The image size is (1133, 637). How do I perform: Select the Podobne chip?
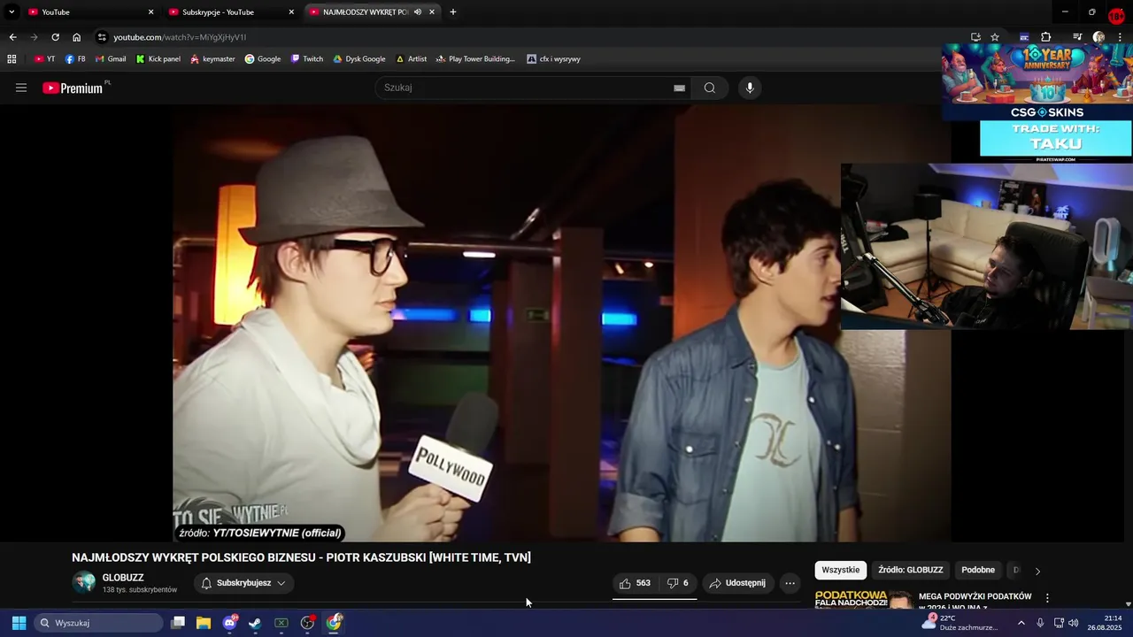pos(978,570)
